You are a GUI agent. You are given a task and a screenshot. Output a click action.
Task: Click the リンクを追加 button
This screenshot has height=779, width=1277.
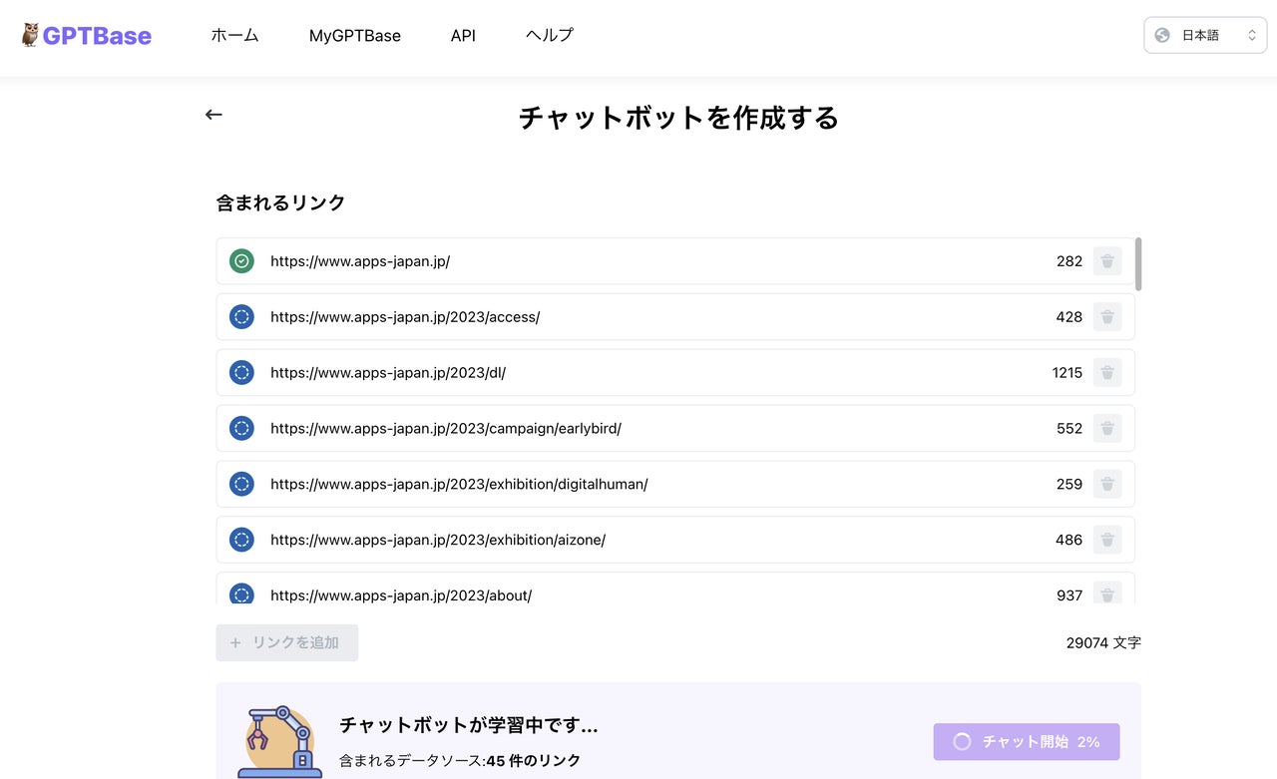(x=286, y=642)
